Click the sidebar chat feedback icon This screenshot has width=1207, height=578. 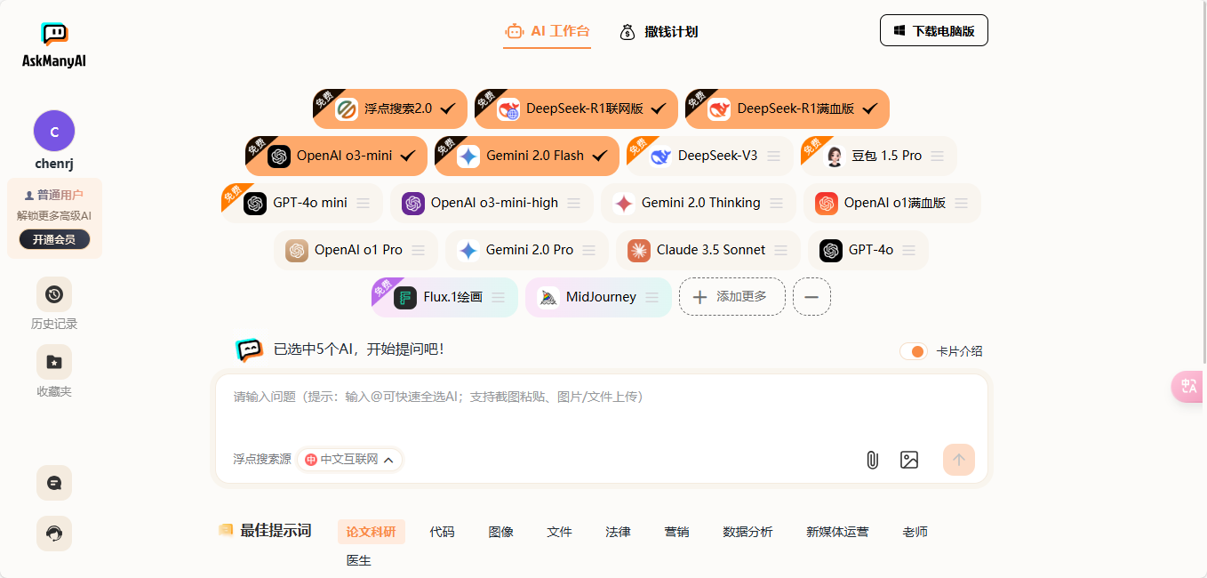pyautogui.click(x=54, y=483)
